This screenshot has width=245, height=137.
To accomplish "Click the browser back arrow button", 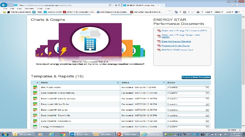I will click(4, 5).
